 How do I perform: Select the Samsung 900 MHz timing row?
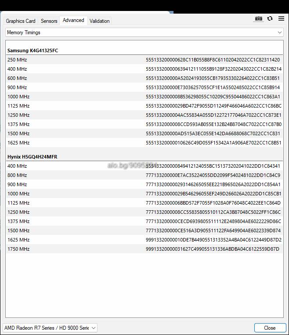[x=144, y=87]
